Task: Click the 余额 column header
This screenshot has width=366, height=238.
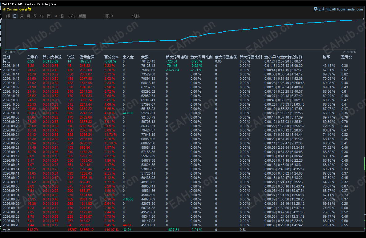Action: [145, 57]
